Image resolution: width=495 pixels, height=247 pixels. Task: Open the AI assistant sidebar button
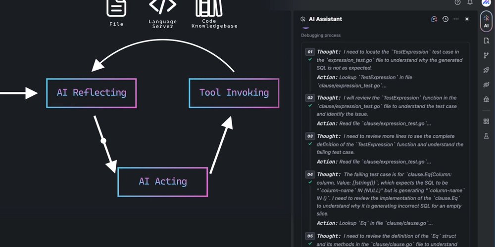pyautogui.click(x=486, y=21)
